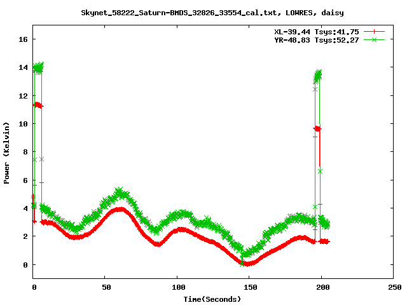Click the red calibration cluster near 11 Kelvin at start
This screenshot has height=305, width=407.
[x=38, y=105]
